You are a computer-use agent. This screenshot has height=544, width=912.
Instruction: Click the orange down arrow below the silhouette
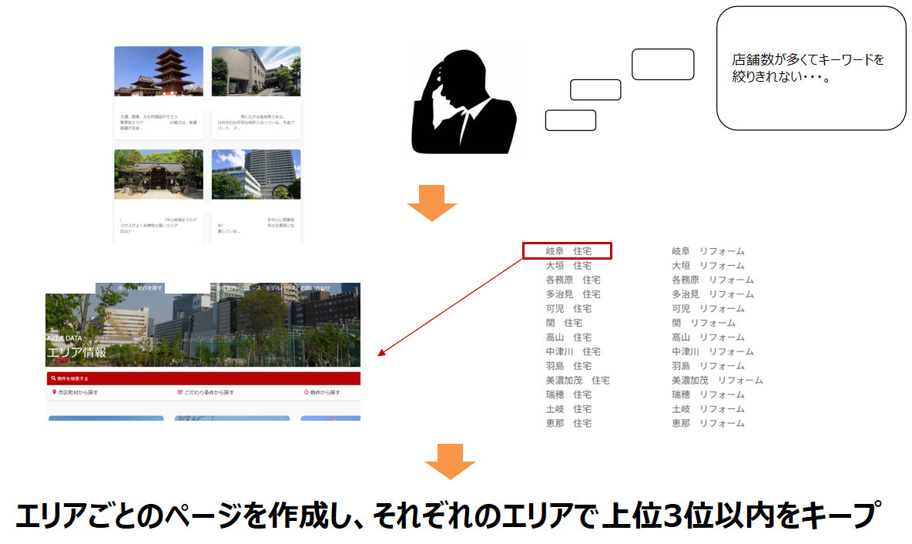[x=432, y=203]
